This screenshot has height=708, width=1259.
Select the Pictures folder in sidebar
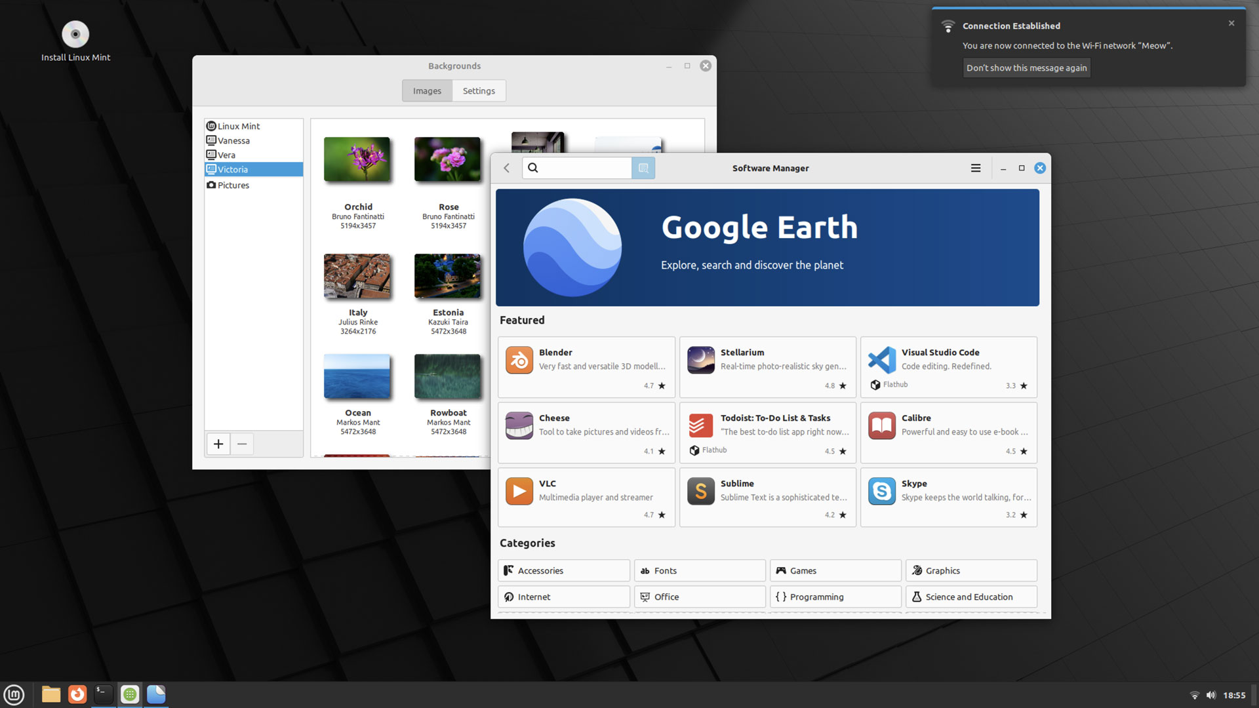(233, 186)
